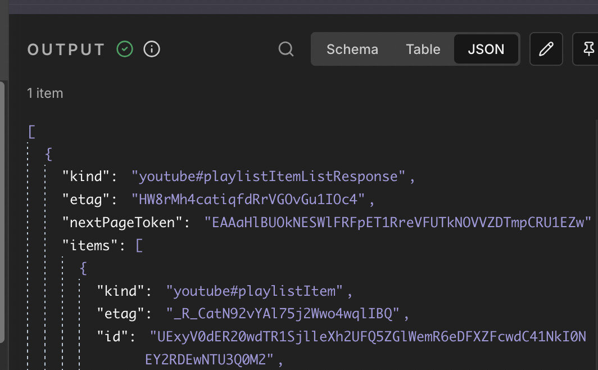598x370 pixels.
Task: Collapse the "items" array bracket
Action: [139, 245]
